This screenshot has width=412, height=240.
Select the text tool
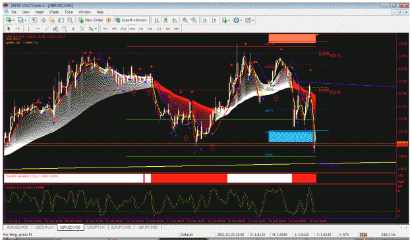(73, 28)
